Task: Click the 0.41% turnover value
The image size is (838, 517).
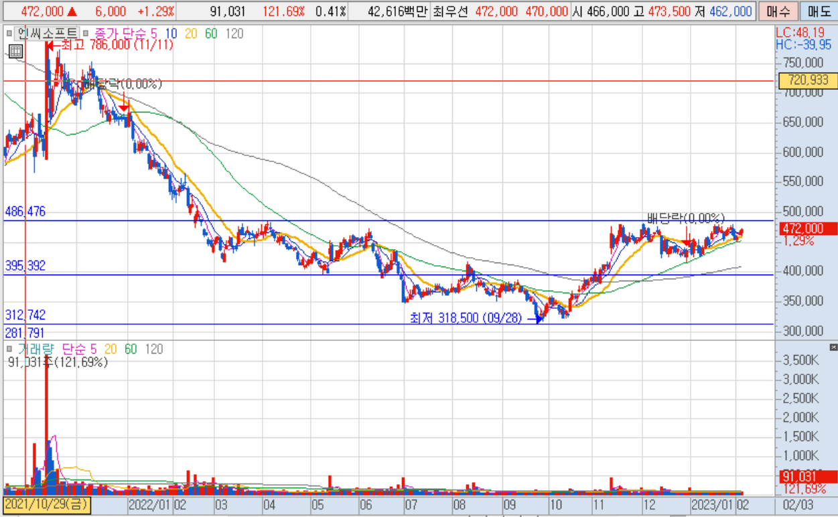Action: (331, 12)
